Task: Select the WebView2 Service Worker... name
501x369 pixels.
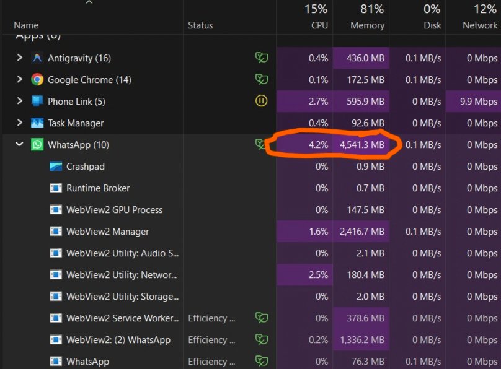Action: point(123,319)
